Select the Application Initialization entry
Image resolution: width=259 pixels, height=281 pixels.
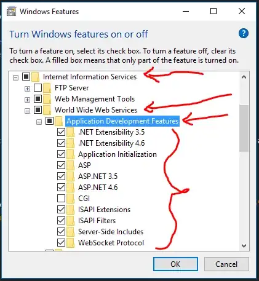coord(118,154)
